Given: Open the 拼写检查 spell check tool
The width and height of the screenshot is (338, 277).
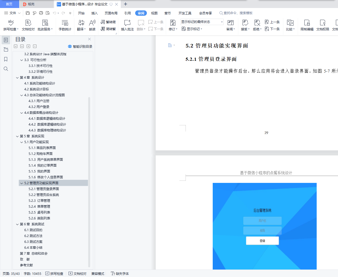Looking at the screenshot, I should pos(11,25).
